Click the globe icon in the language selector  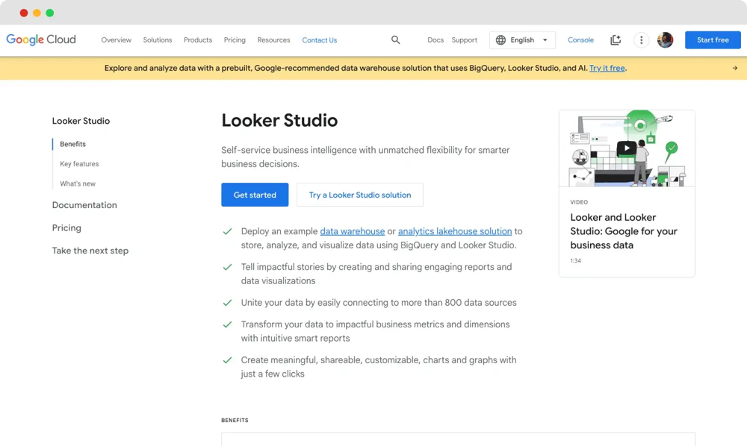[500, 40]
